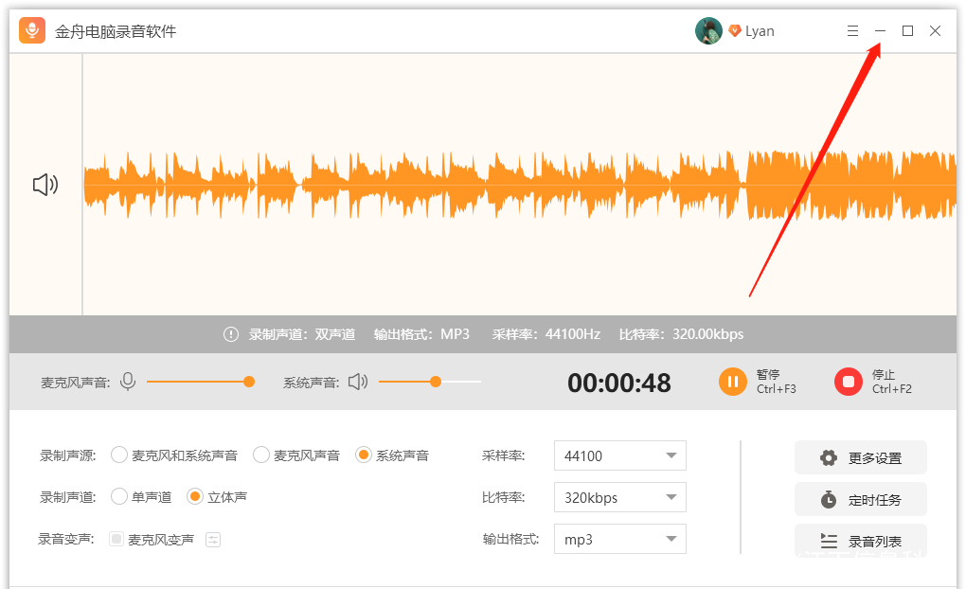This screenshot has width=966, height=589.
Task: Open the 比特率 dropdown showing 320kbps
Action: (619, 497)
